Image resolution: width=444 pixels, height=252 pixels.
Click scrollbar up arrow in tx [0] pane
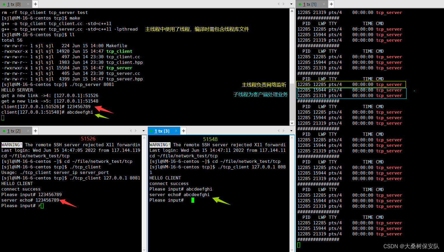(x=292, y=11)
